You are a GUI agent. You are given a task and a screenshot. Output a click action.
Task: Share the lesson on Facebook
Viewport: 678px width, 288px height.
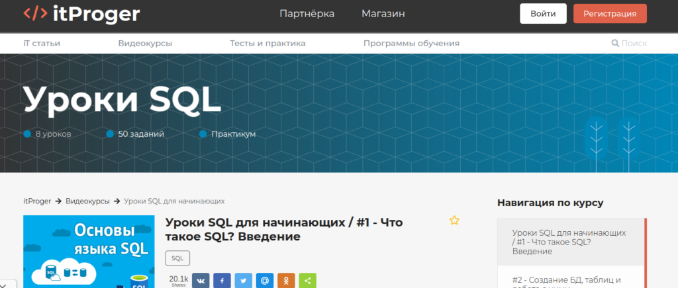tap(222, 280)
